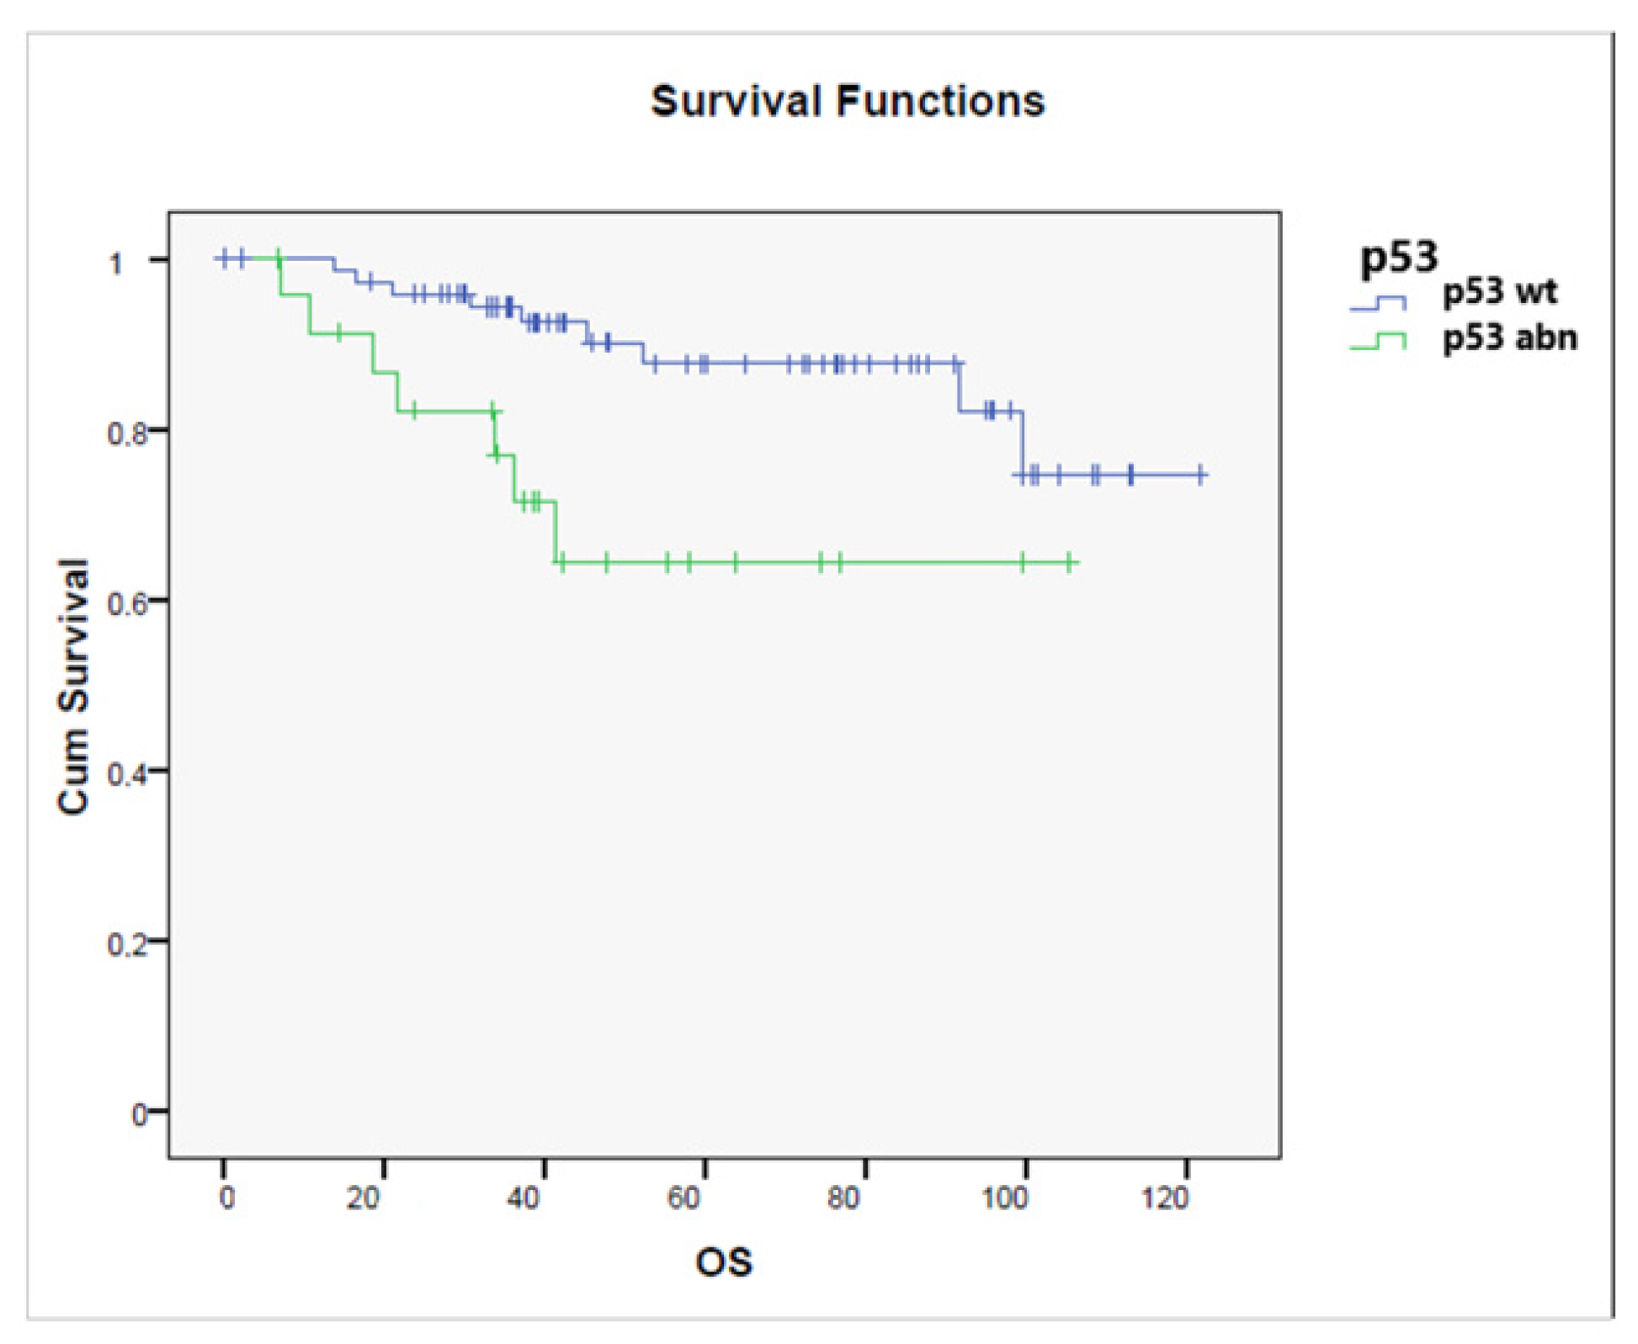The width and height of the screenshot is (1638, 1344).
Task: Select the "p53 abn" legend label
Action: pyautogui.click(x=1510, y=338)
